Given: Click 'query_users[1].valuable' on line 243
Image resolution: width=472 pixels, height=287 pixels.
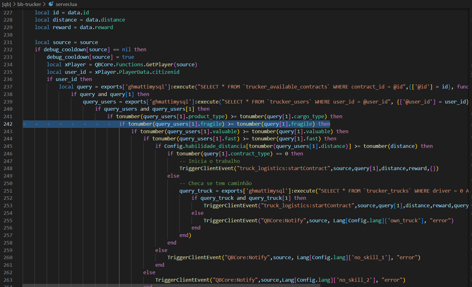Looking at the screenshot, I should click(x=202, y=131).
